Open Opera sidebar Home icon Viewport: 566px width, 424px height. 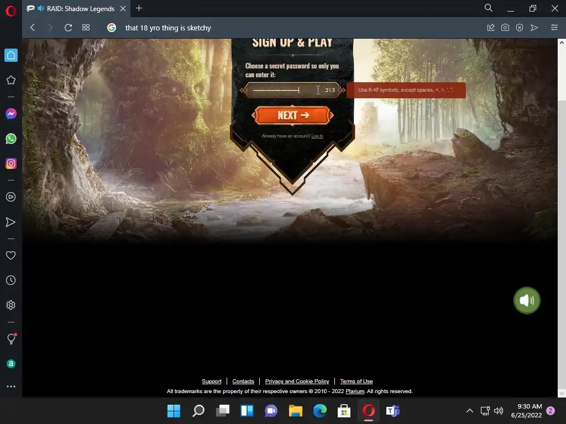pos(11,55)
